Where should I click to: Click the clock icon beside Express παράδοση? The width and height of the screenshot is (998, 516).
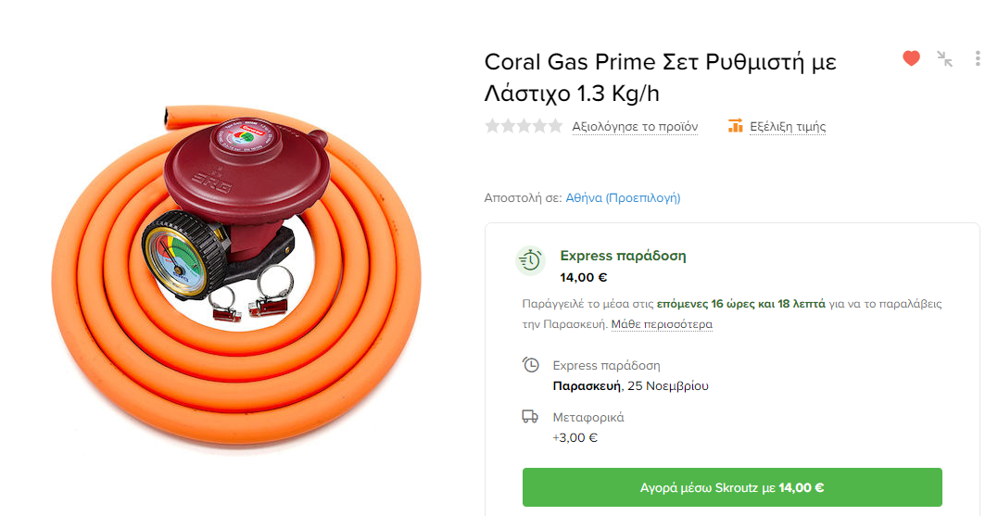pyautogui.click(x=530, y=365)
